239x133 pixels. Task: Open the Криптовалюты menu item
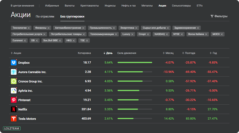[90, 6]
